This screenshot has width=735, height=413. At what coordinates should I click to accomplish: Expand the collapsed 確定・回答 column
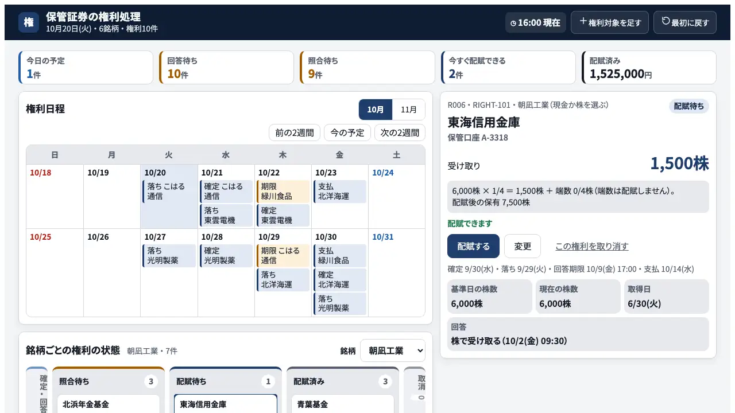click(37, 390)
